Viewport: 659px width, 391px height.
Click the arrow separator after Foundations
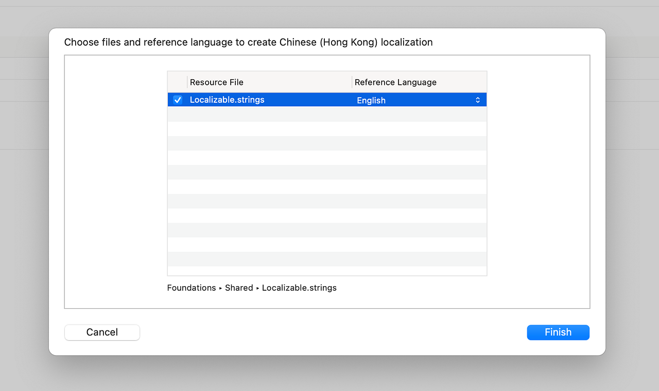click(220, 288)
